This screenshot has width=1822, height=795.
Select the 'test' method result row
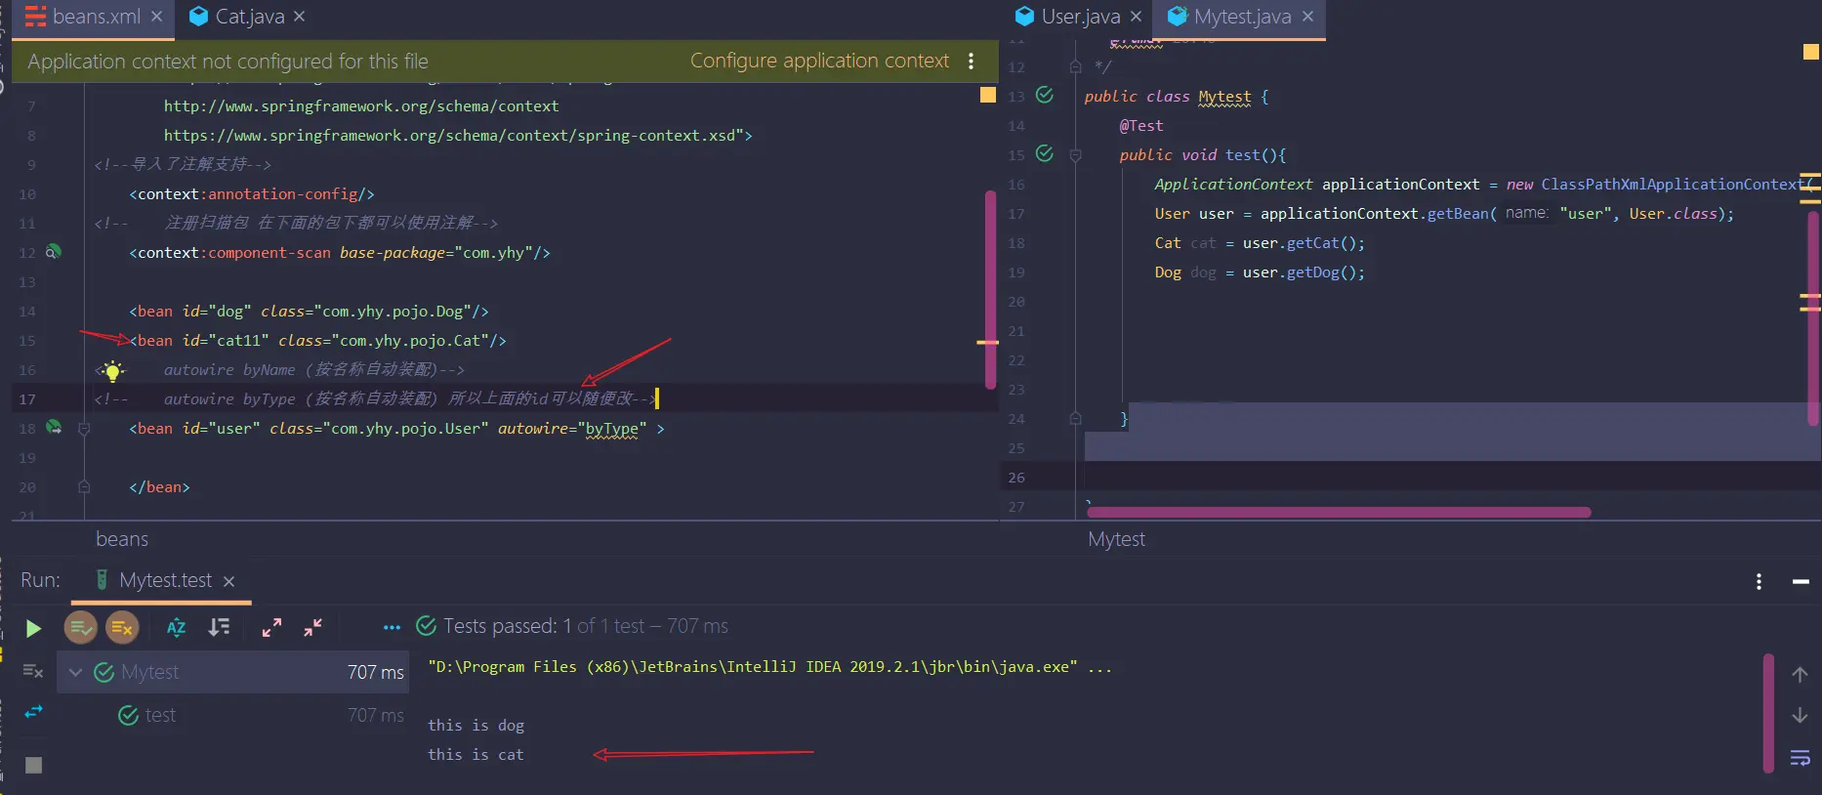click(x=233, y=715)
